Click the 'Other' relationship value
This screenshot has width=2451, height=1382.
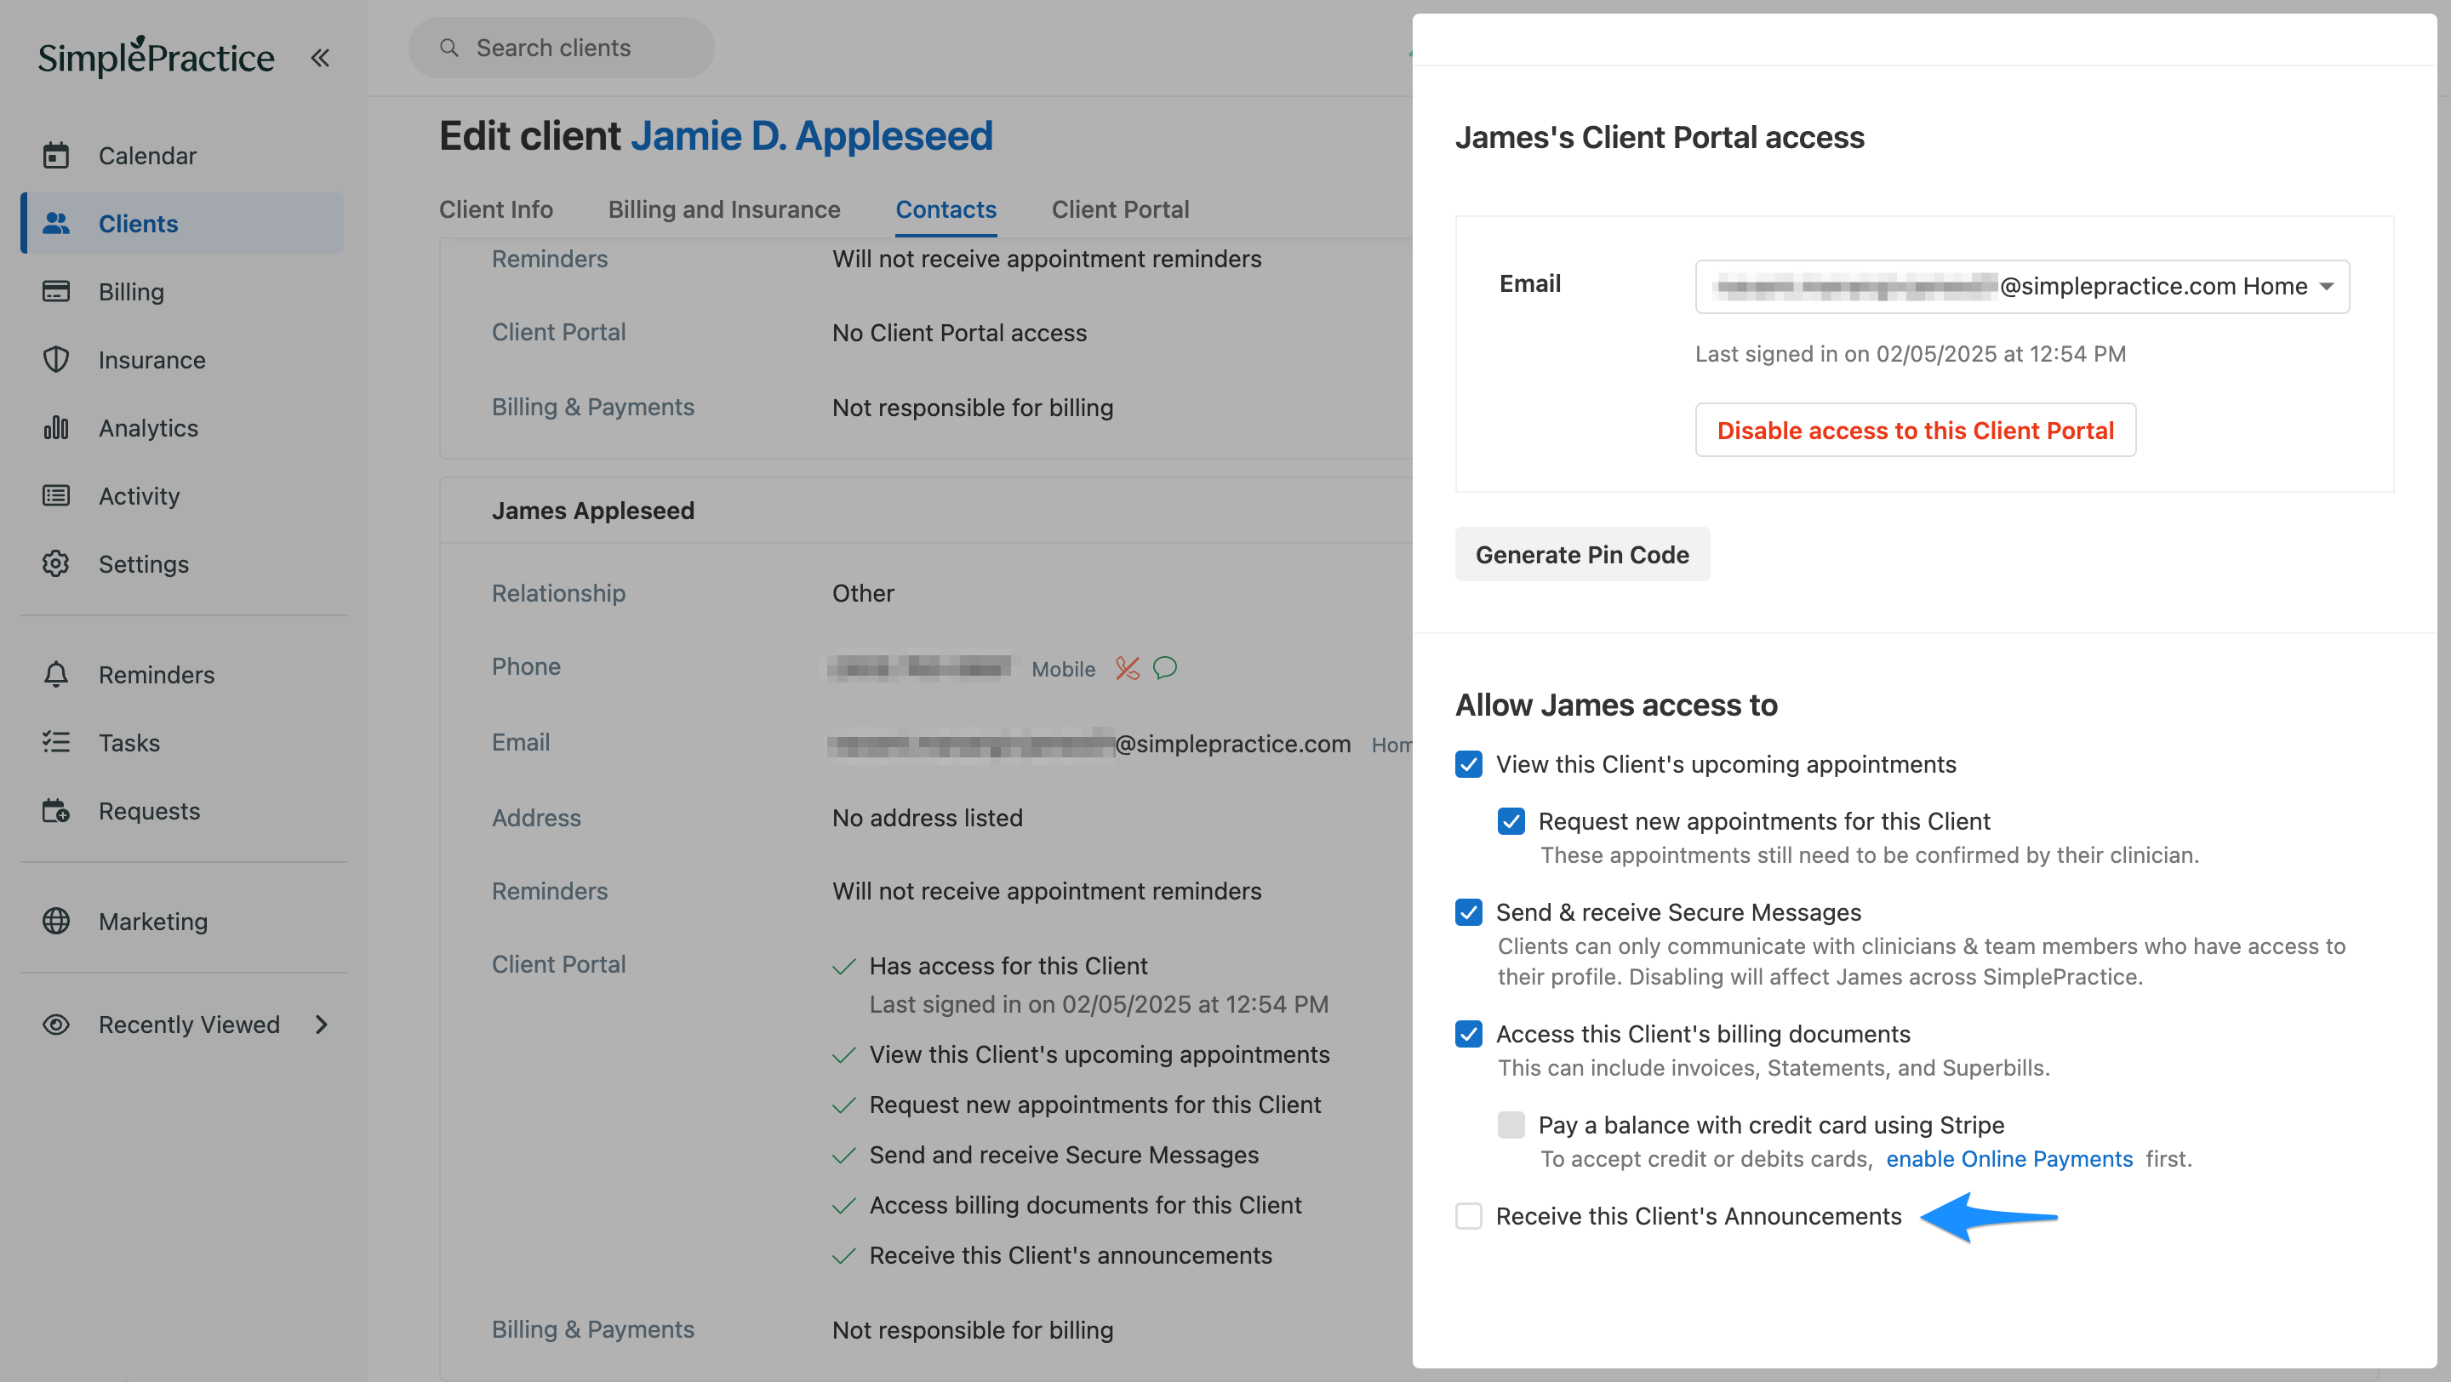(863, 592)
